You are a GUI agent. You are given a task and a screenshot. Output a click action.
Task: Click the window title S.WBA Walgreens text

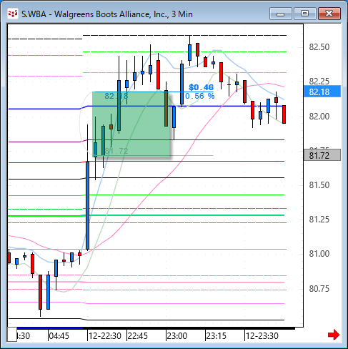pyautogui.click(x=107, y=14)
